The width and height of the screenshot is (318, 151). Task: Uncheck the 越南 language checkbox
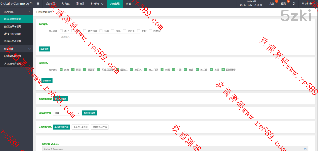61,70
